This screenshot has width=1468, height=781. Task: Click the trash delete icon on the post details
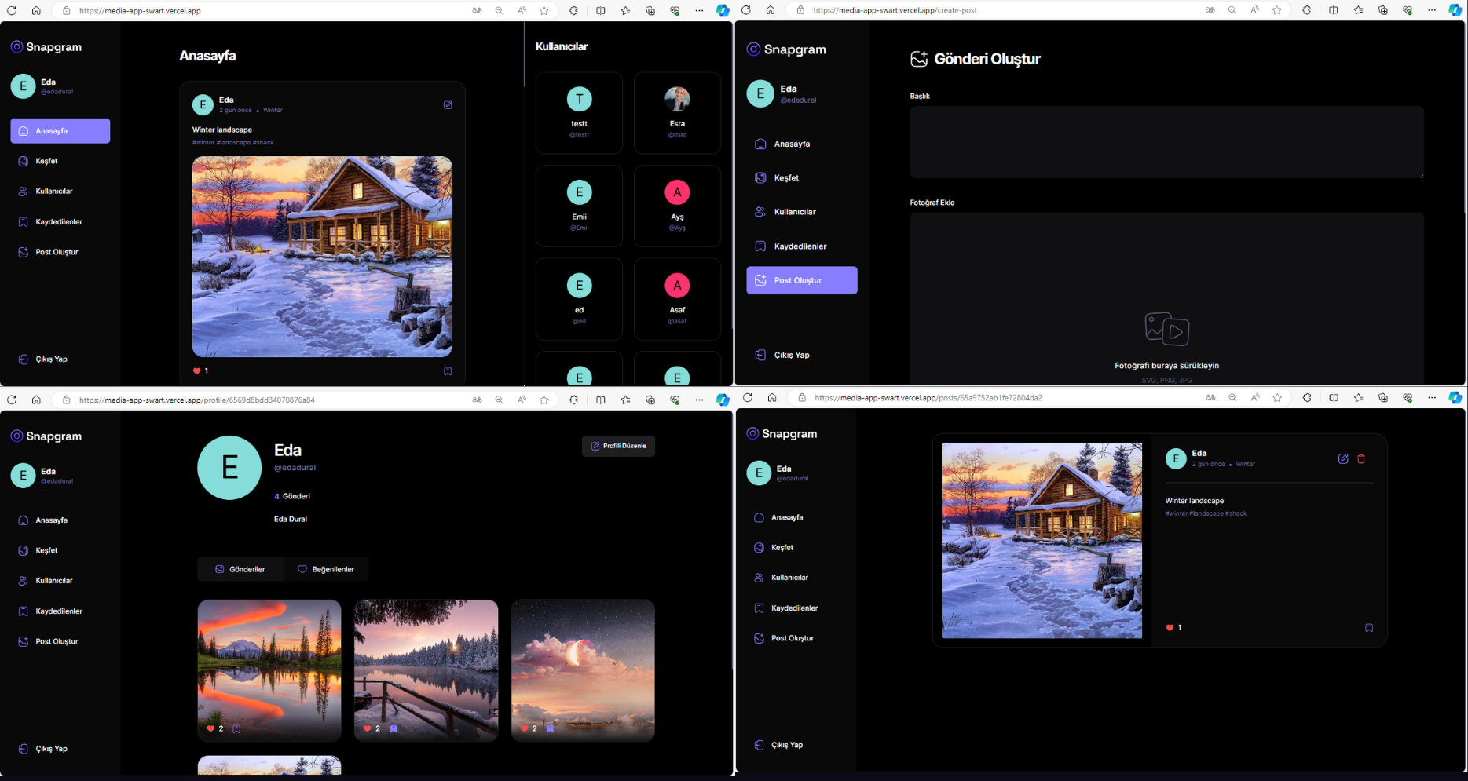click(x=1361, y=459)
